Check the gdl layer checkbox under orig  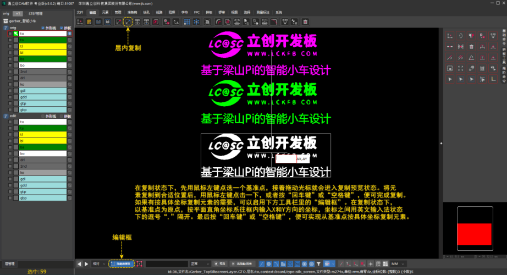click(x=10, y=91)
